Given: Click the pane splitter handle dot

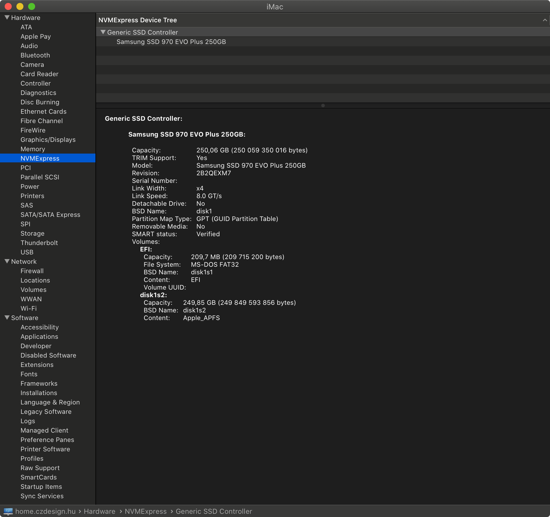Looking at the screenshot, I should 323,106.
